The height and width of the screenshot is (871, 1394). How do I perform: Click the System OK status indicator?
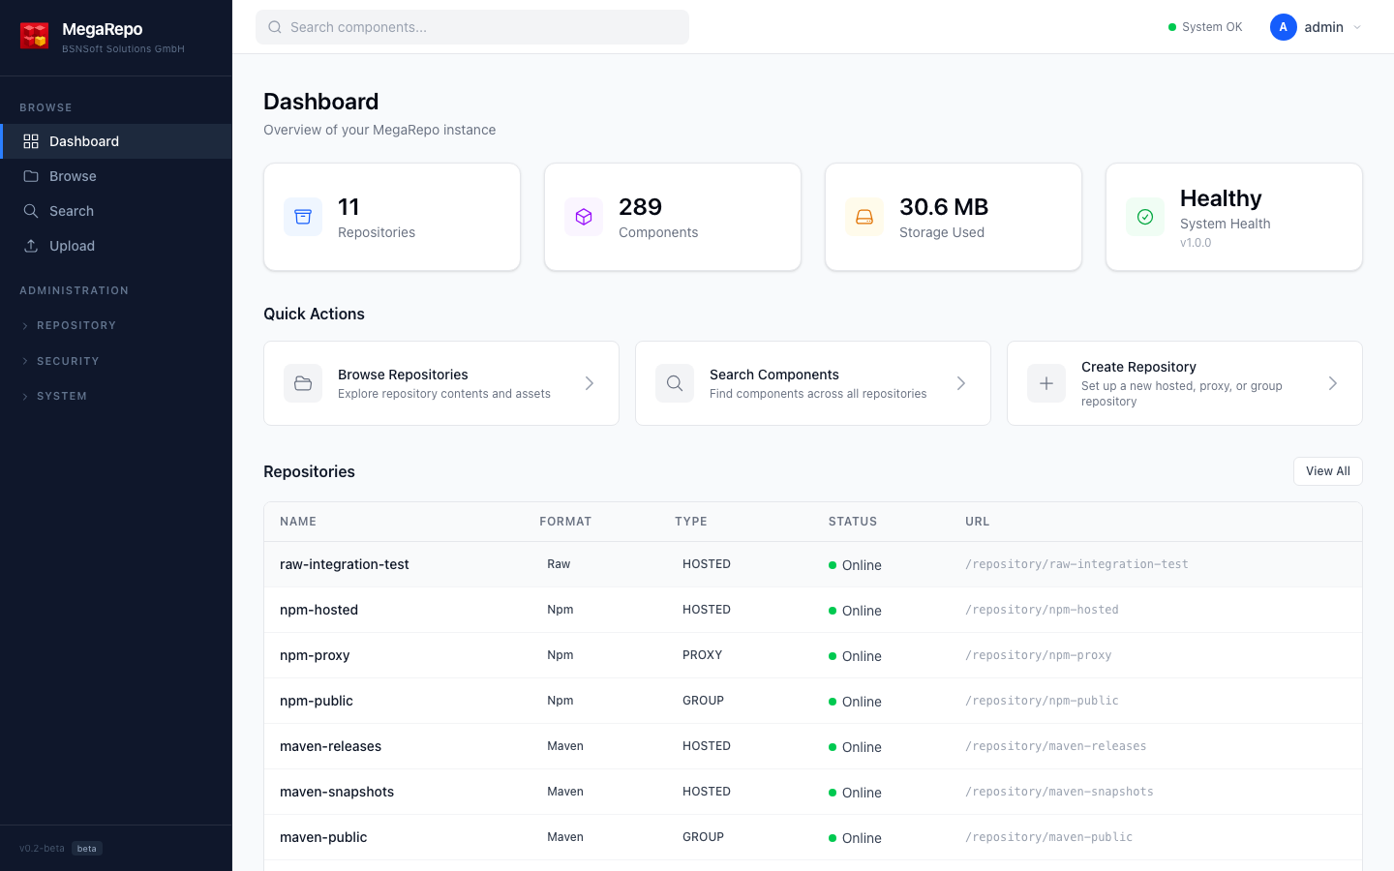1205,27
